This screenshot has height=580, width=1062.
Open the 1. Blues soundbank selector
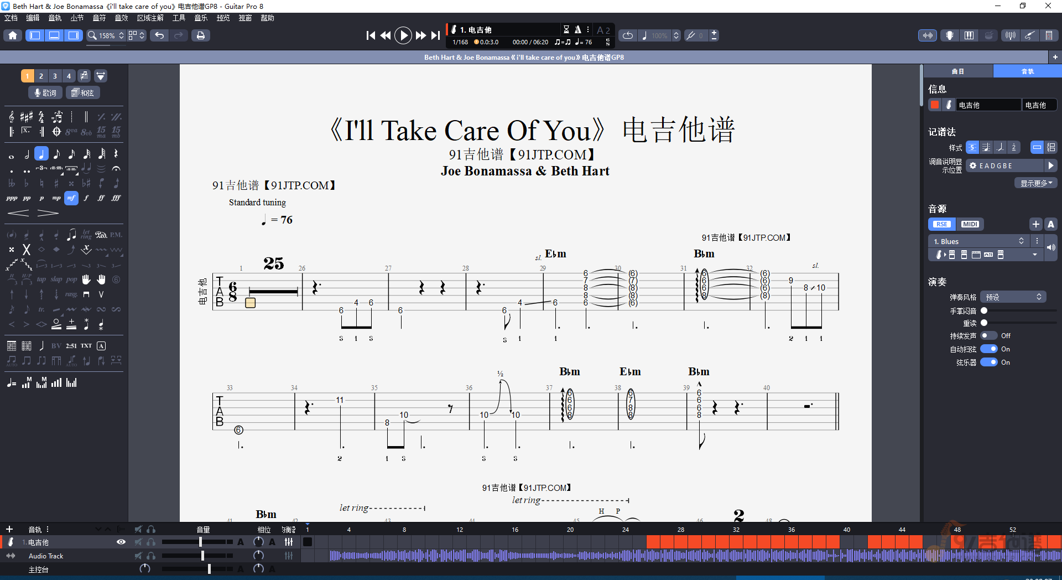(x=979, y=241)
